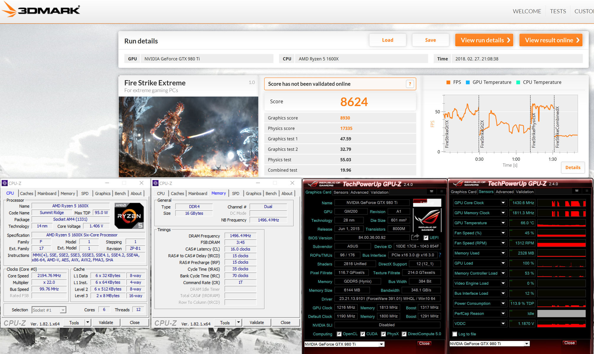
Task: Click Save button in Run details
Action: [430, 40]
